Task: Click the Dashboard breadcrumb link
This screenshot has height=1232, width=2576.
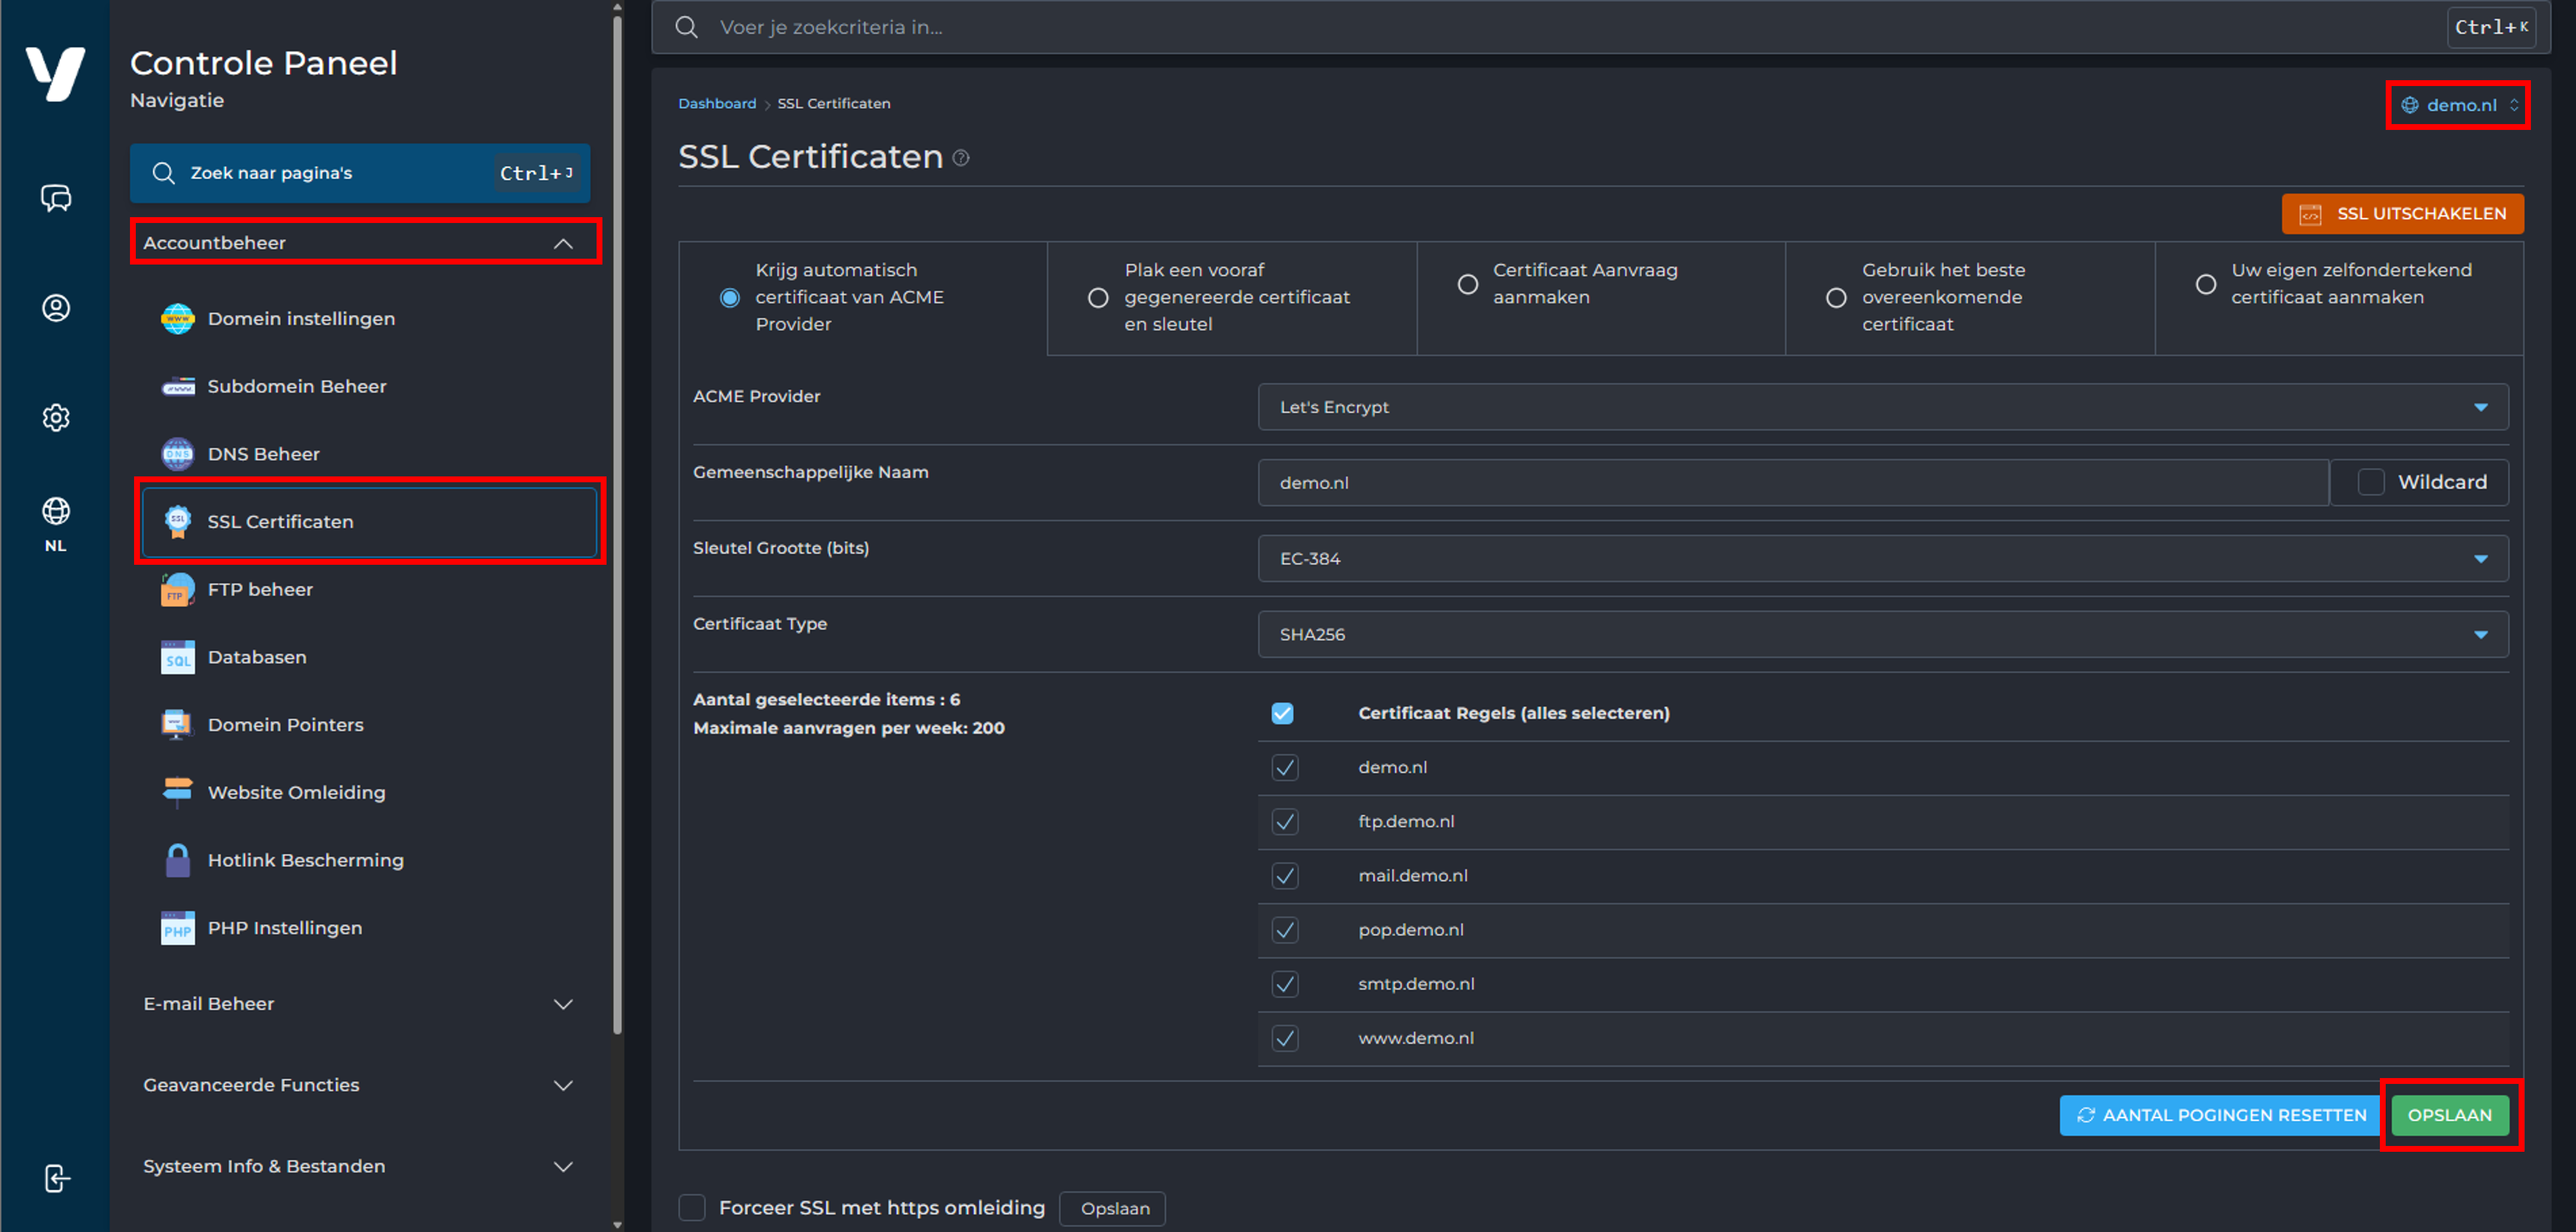Action: coord(717,104)
